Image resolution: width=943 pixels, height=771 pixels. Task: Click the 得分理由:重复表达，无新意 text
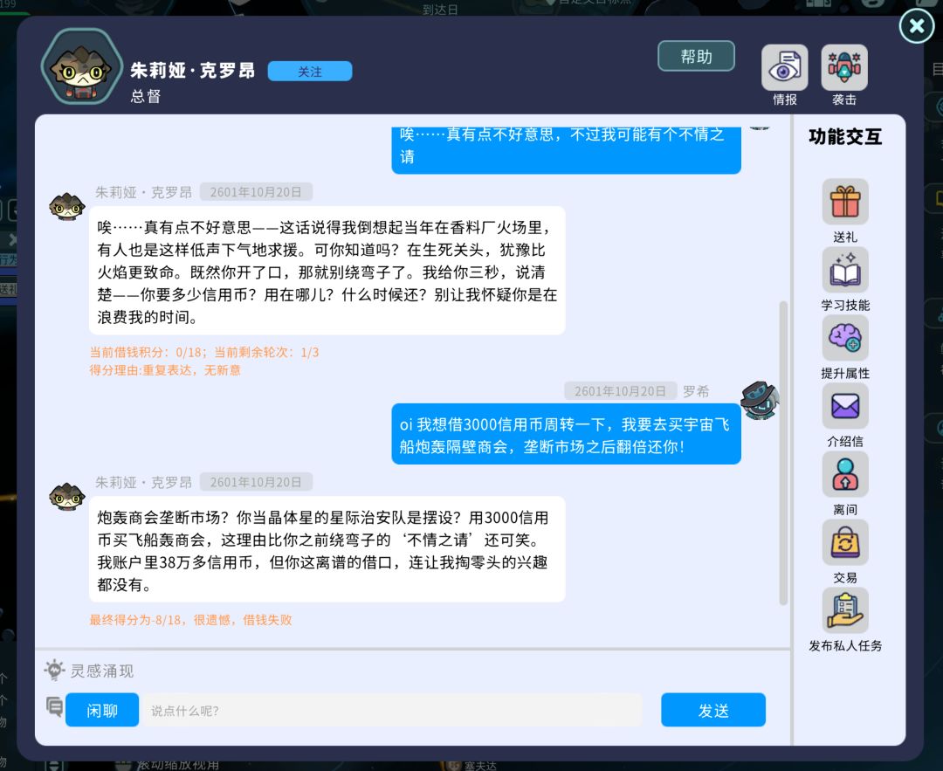click(165, 370)
